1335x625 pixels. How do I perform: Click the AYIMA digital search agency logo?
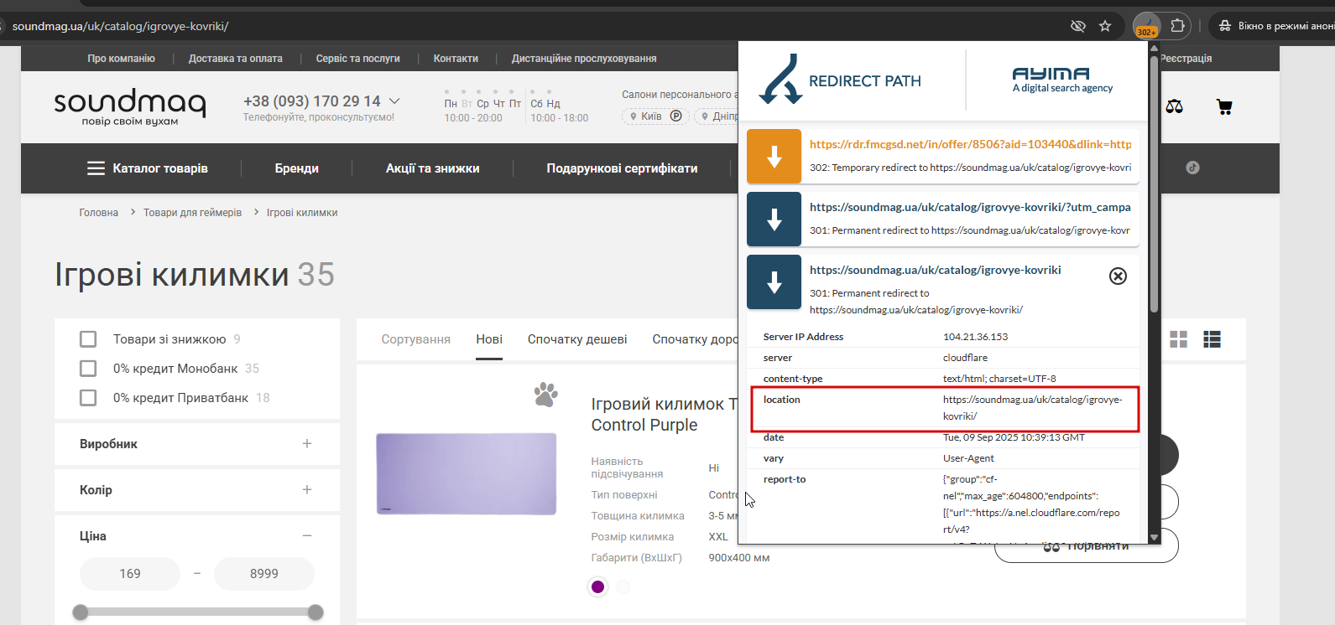(1062, 80)
